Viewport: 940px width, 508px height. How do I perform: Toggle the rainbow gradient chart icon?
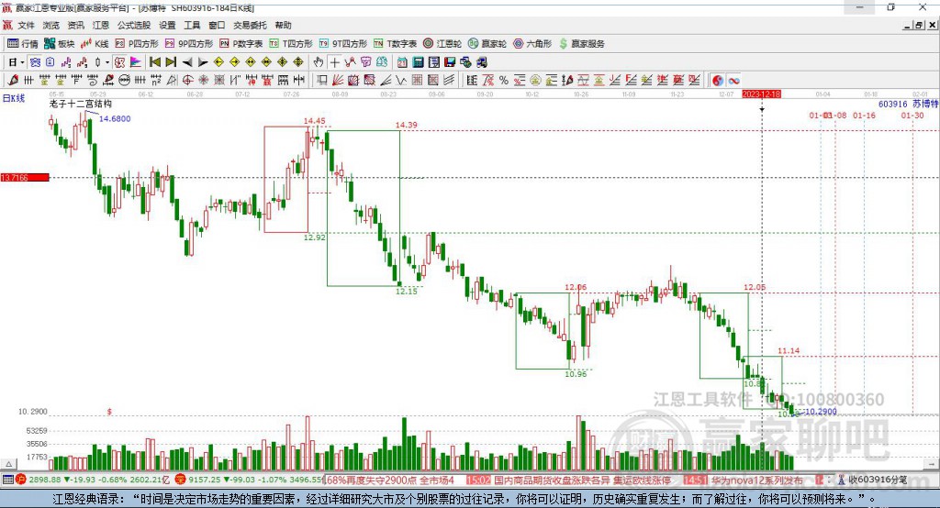point(136,62)
